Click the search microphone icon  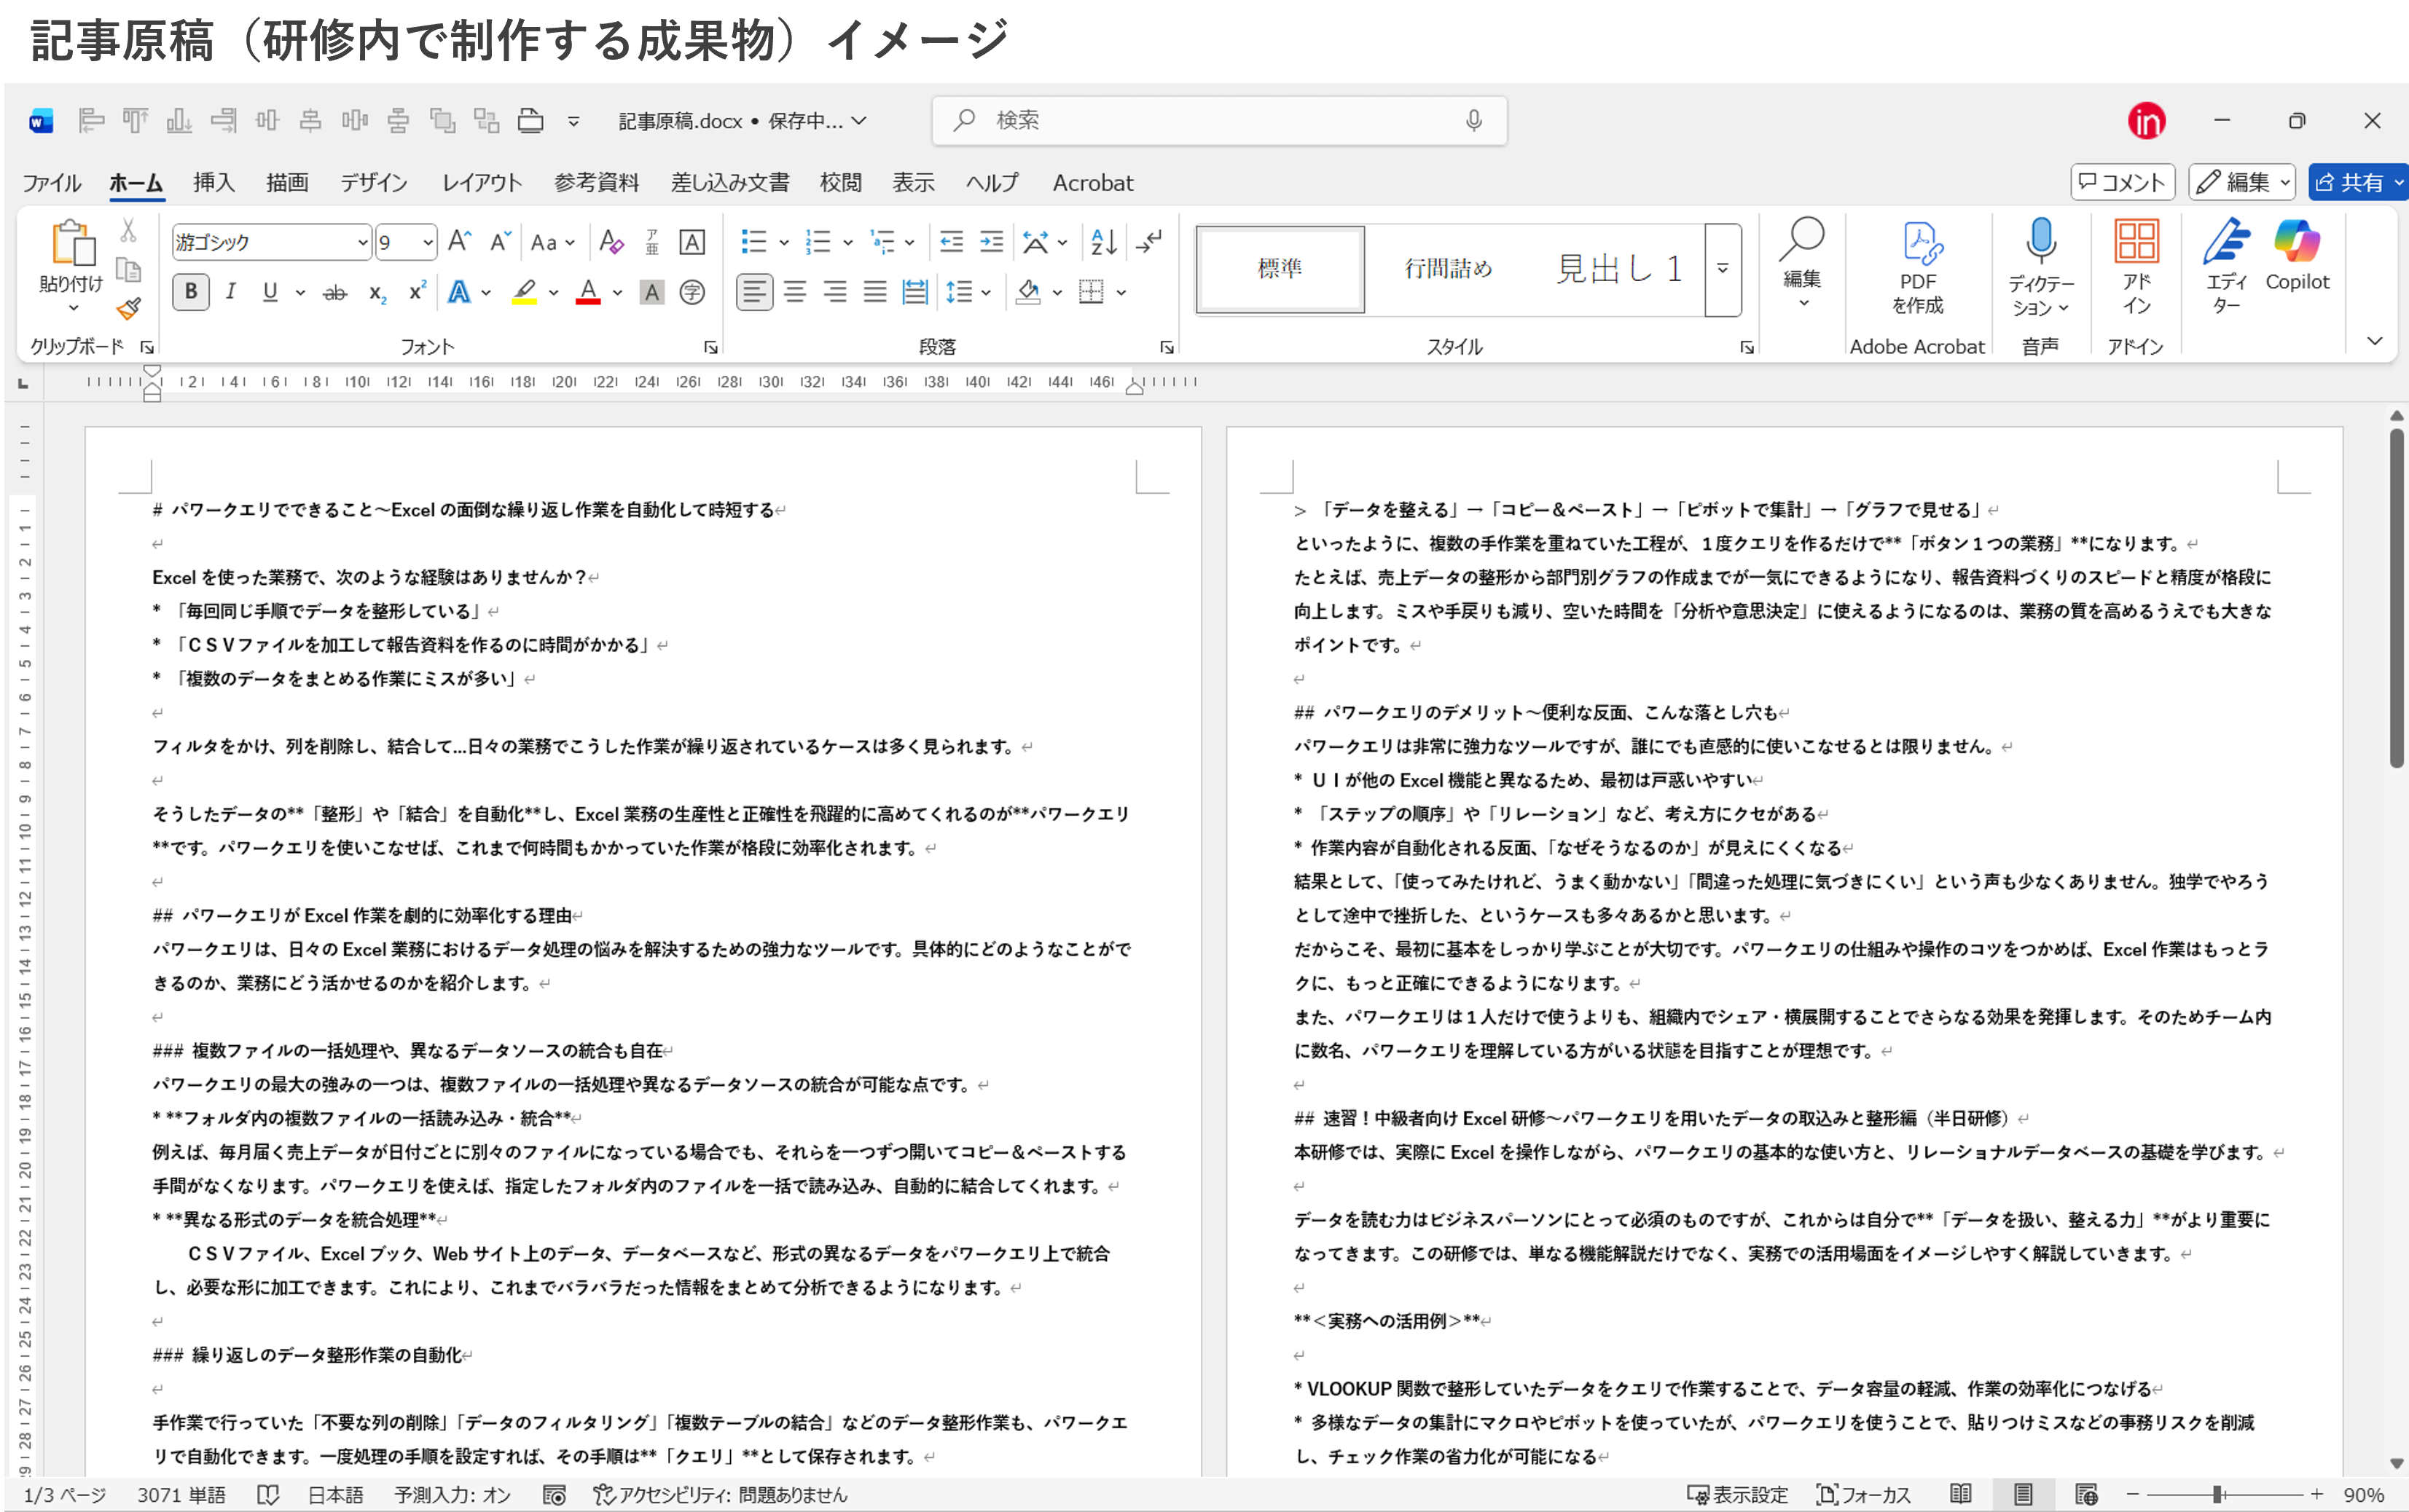click(x=1473, y=121)
